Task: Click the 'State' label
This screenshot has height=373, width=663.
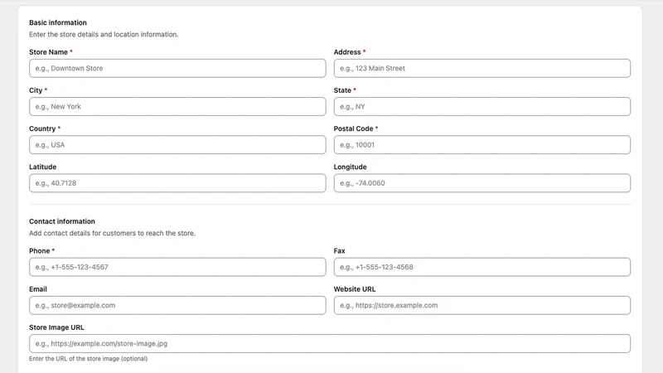Action: tap(342, 90)
